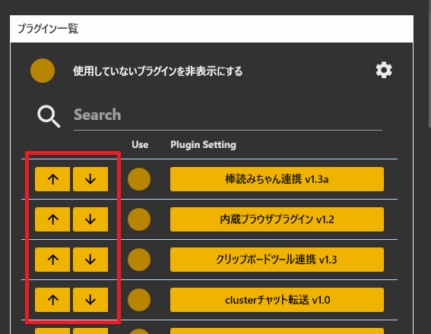Move clusterチャット転送 plugin up
Screen dimensions: 431x334
pos(52,300)
